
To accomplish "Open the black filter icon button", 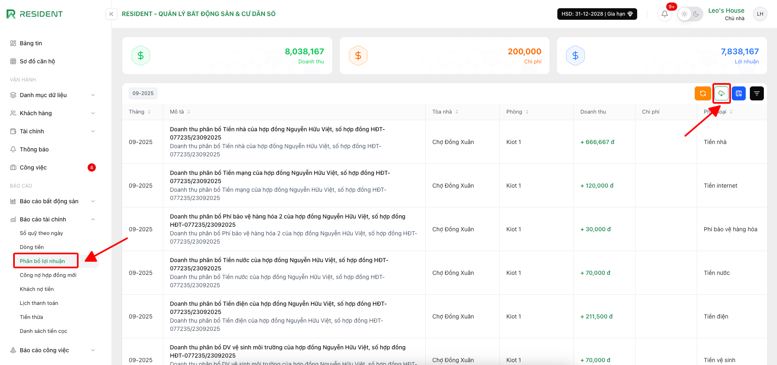I will coord(756,93).
